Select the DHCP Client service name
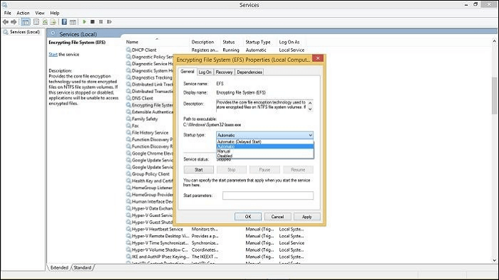The height and width of the screenshot is (280, 499). click(144, 50)
